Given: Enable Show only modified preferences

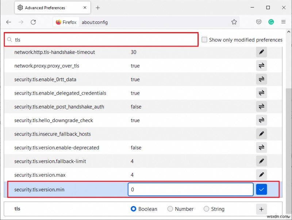Looking at the screenshot, I should [x=204, y=40].
